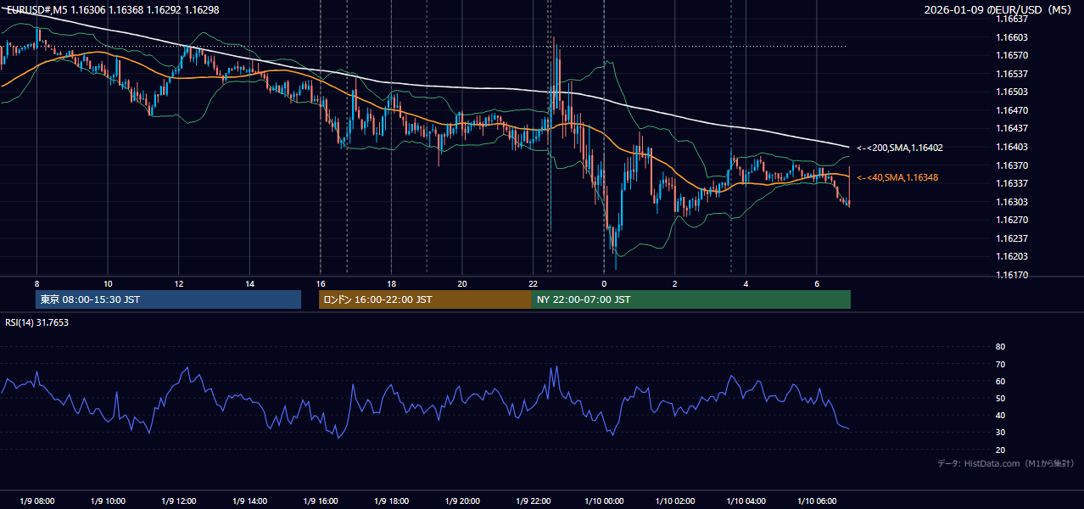Viewport: 1084px width, 509px height.
Task: Click hour label 18 under price chart
Action: (391, 283)
